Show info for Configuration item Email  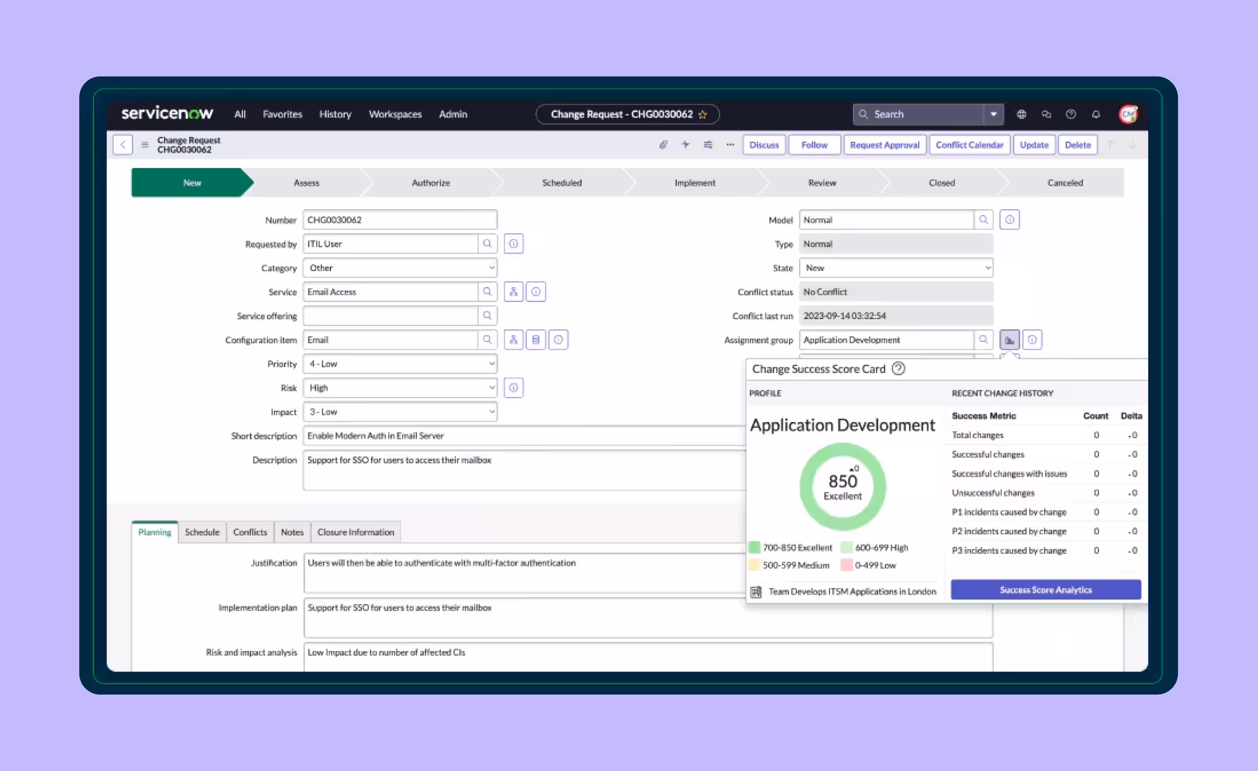click(x=558, y=340)
